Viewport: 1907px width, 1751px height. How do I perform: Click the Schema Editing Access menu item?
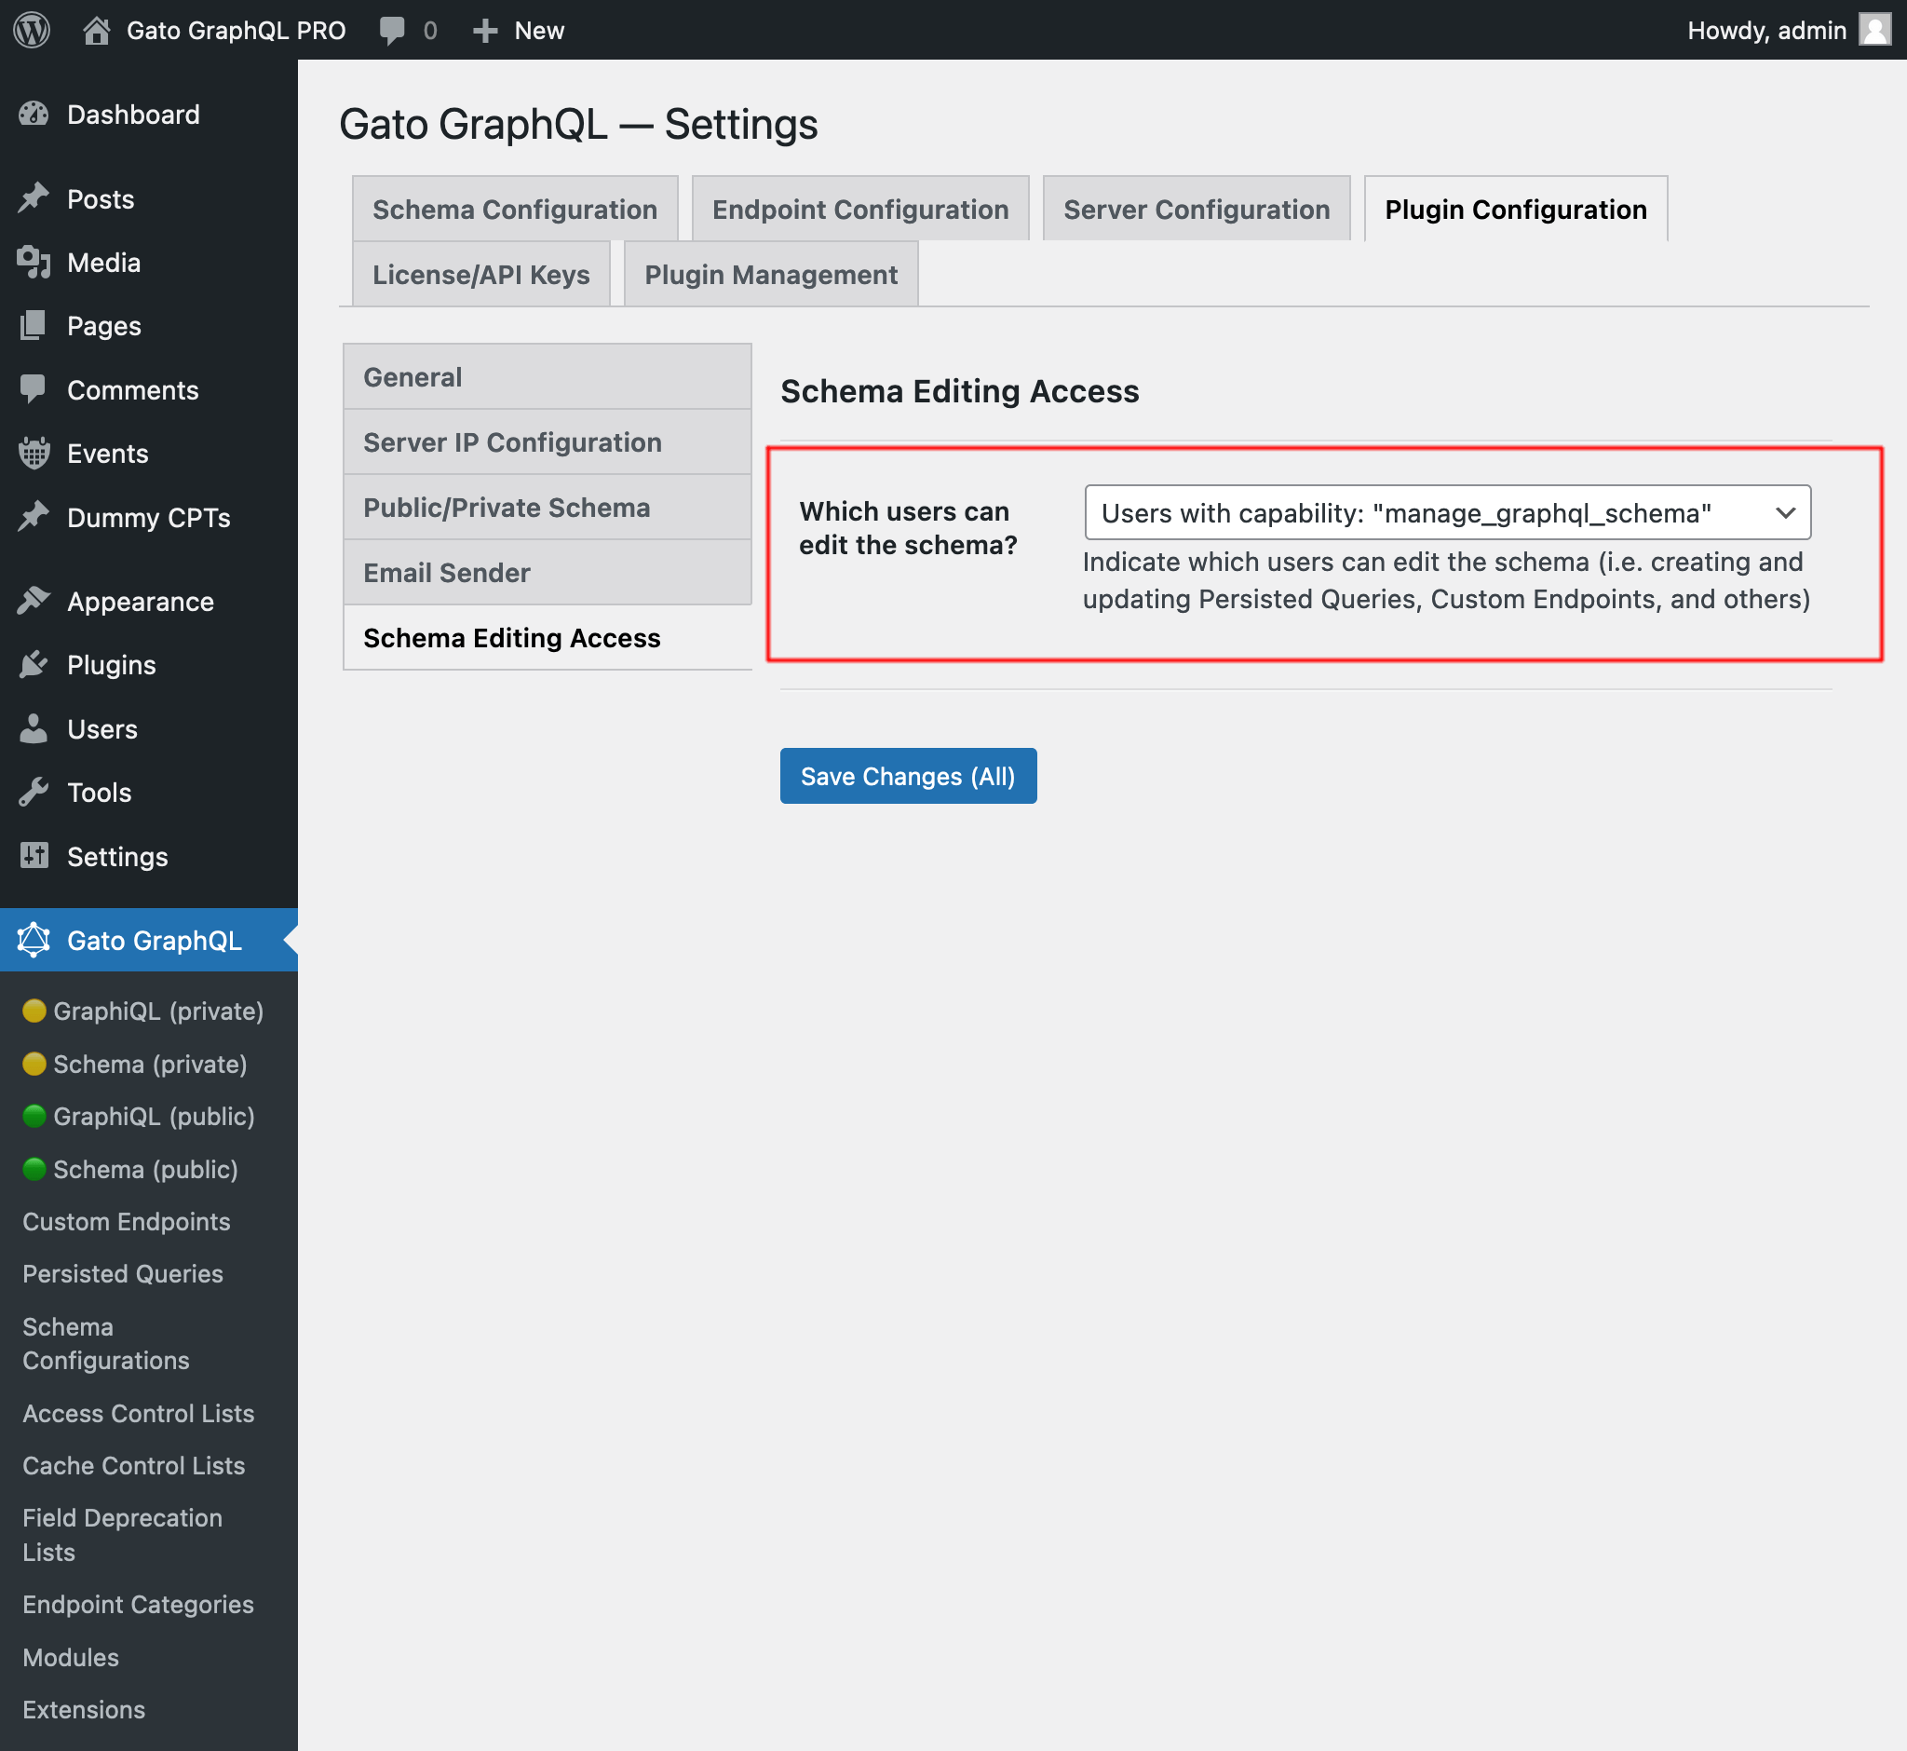(511, 636)
